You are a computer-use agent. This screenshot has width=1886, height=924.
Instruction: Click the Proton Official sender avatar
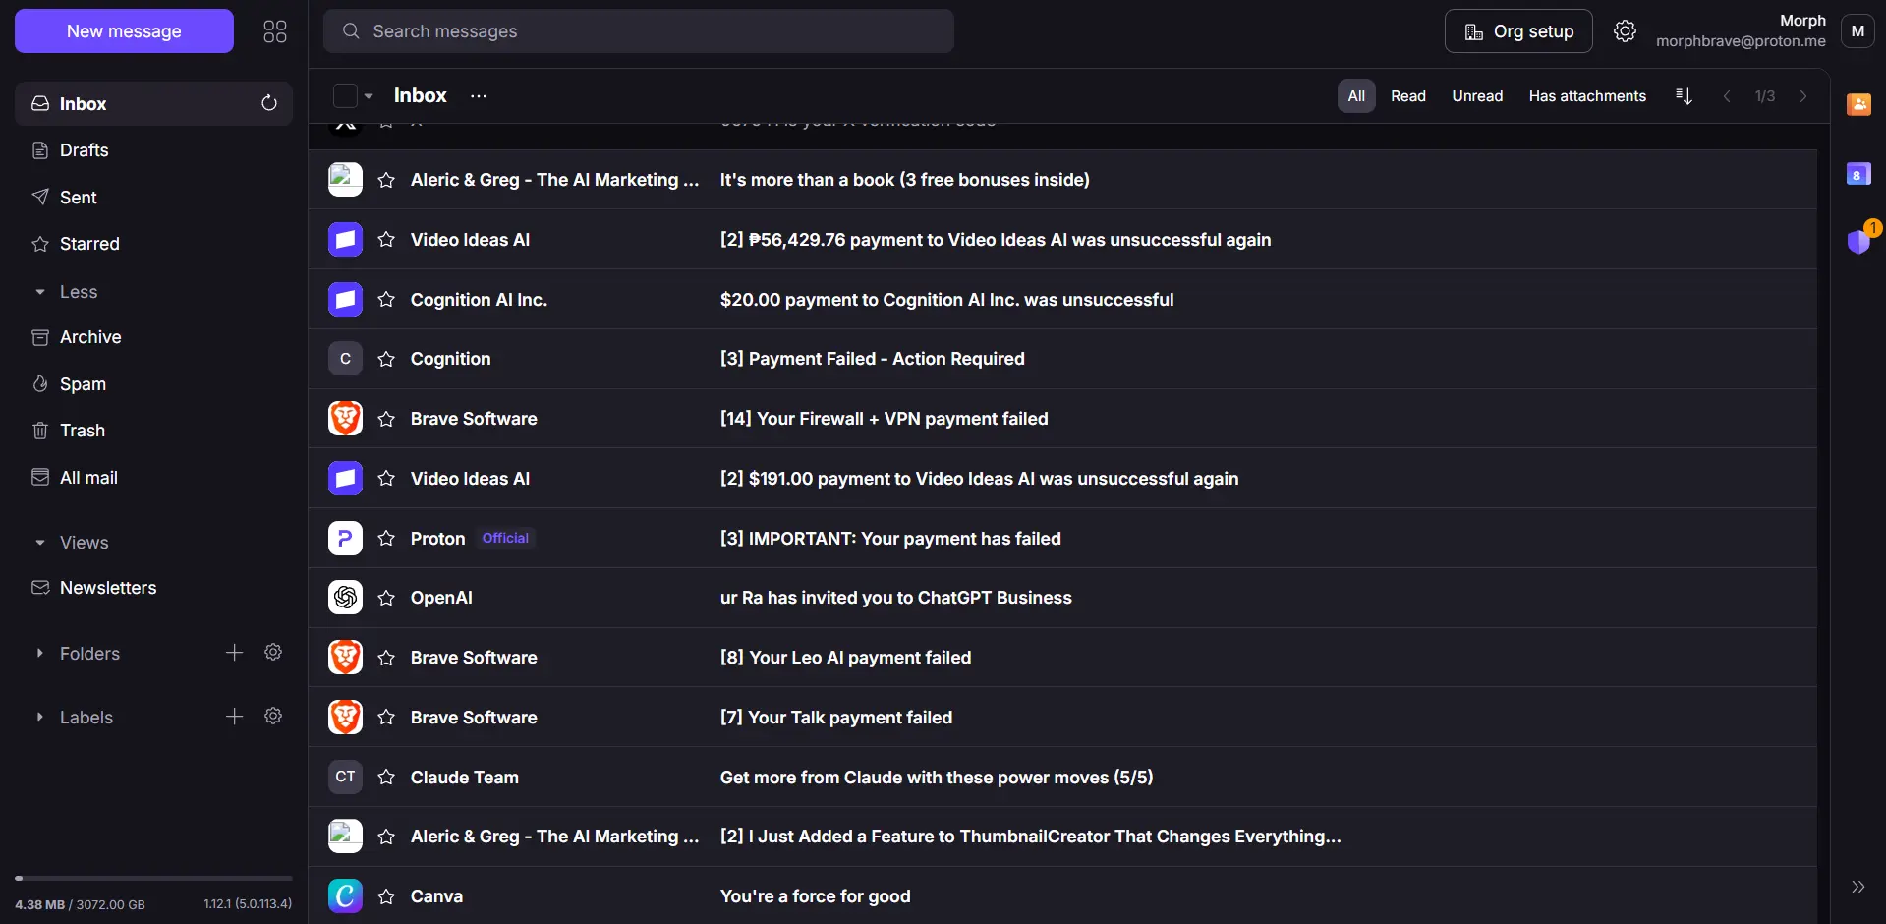[x=345, y=539]
